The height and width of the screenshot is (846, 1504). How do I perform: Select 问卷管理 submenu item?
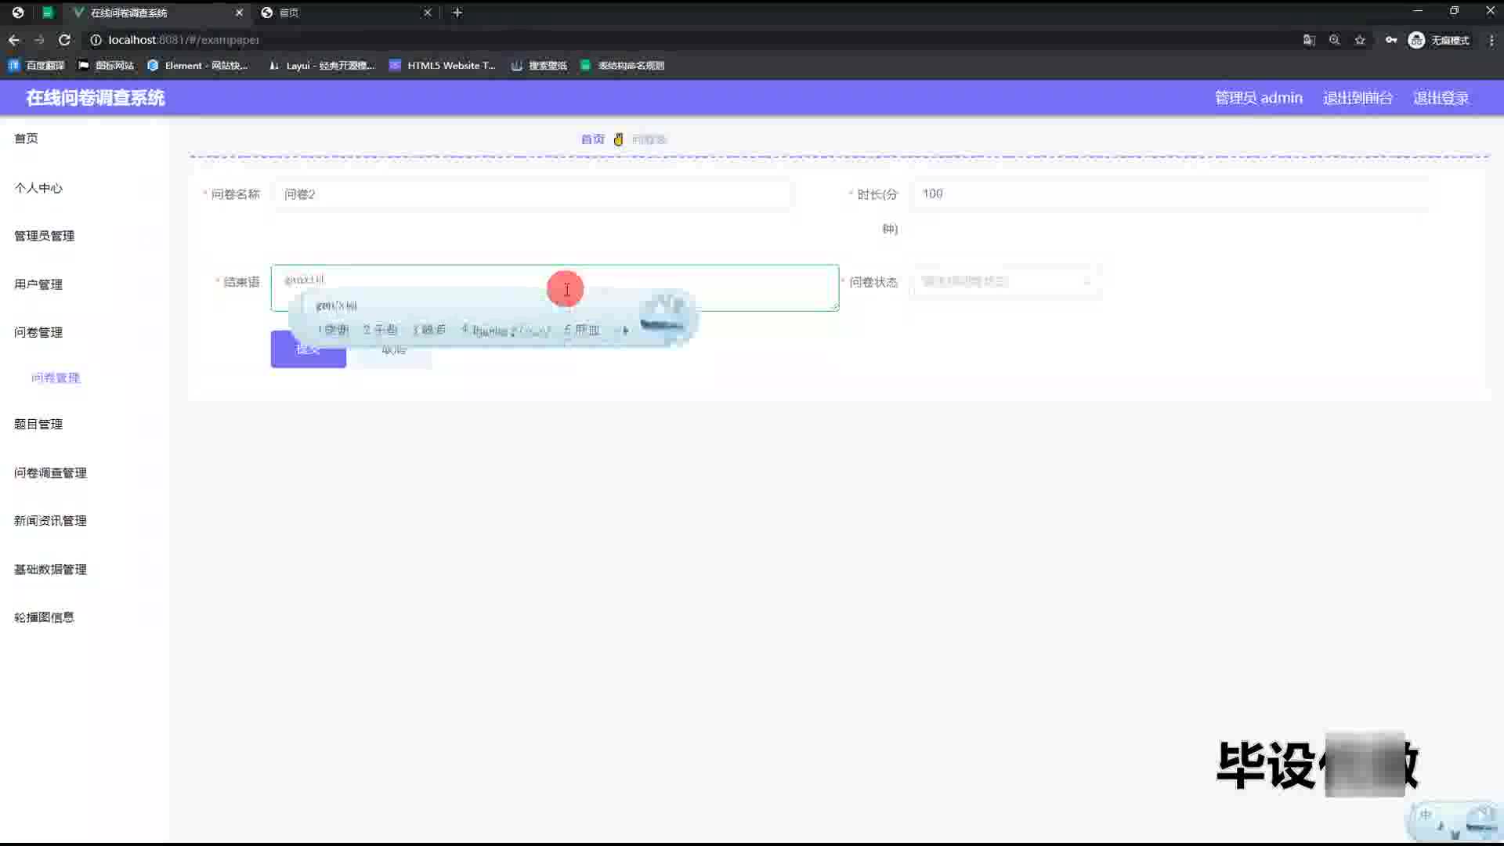(x=56, y=378)
